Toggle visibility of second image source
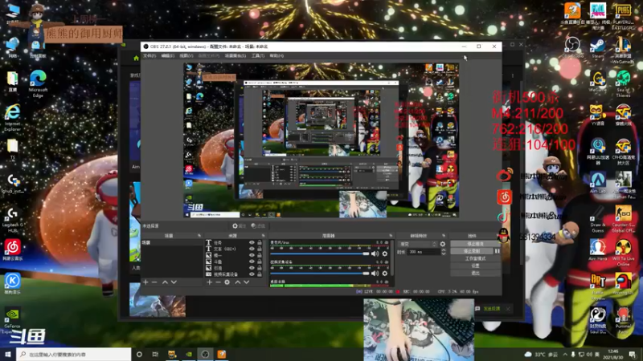The height and width of the screenshot is (361, 643). point(252,262)
